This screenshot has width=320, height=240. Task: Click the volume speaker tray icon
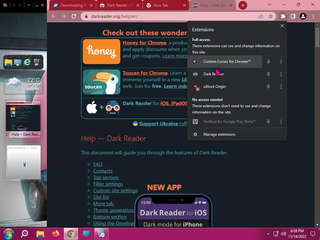point(283,234)
